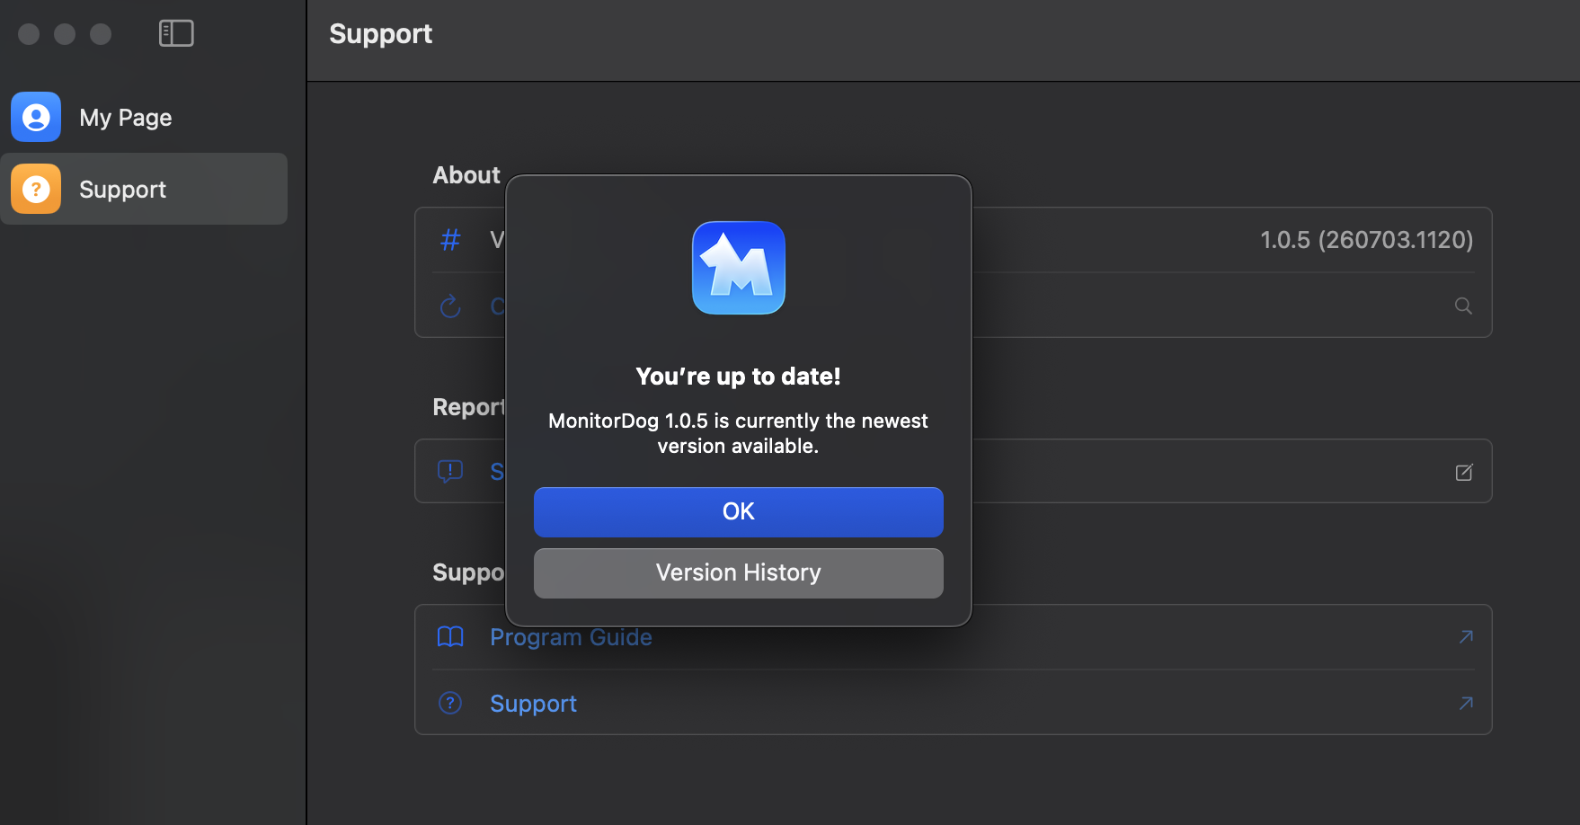The image size is (1580, 825).
Task: Click the compose icon in the Report row
Action: (x=1464, y=472)
